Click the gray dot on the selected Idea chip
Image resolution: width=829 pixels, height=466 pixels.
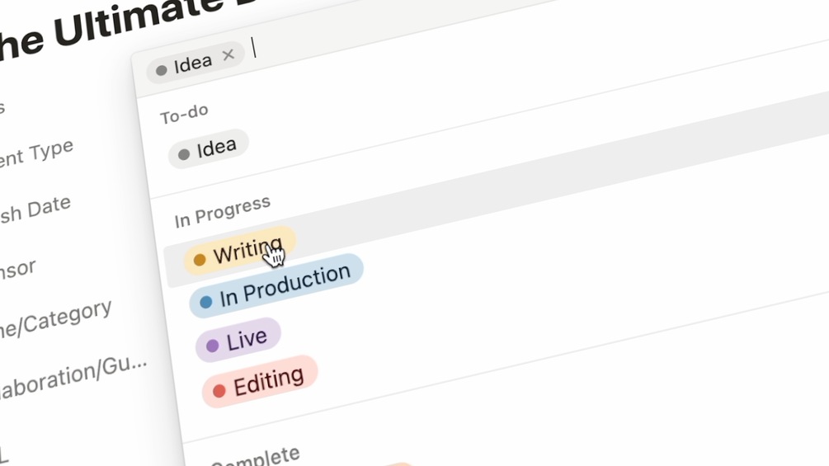tap(162, 70)
